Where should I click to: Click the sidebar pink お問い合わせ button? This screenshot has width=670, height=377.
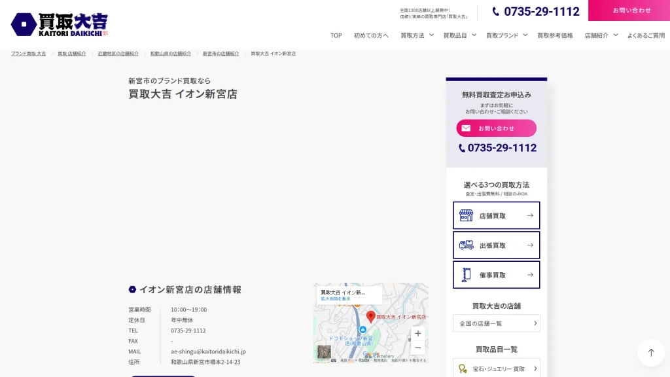coord(497,128)
